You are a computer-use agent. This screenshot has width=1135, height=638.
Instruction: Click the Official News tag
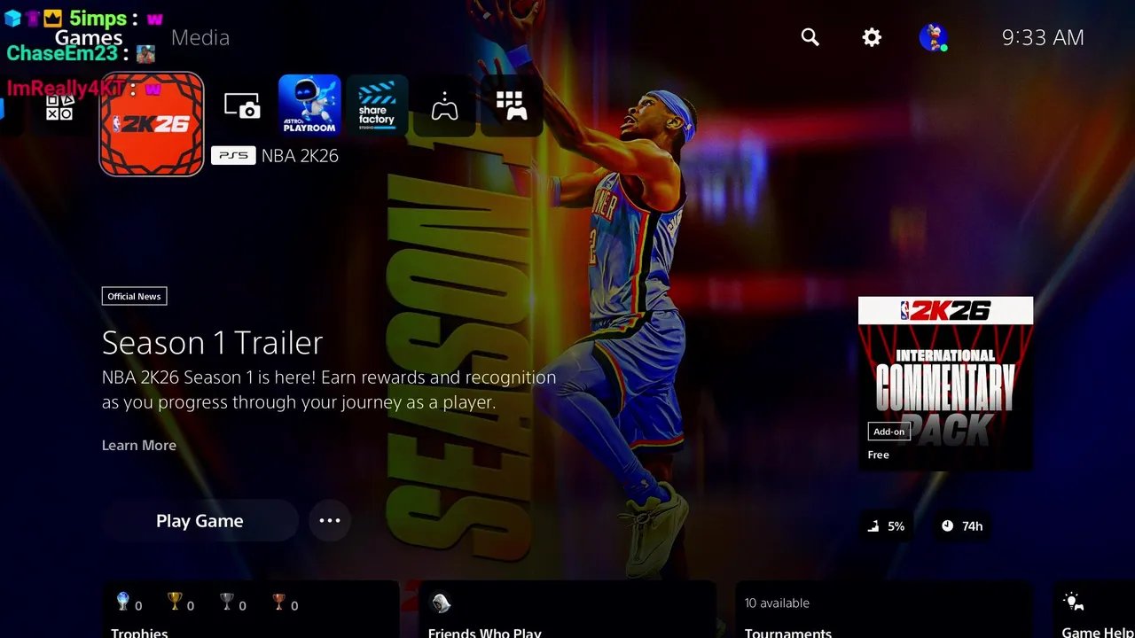coord(134,296)
